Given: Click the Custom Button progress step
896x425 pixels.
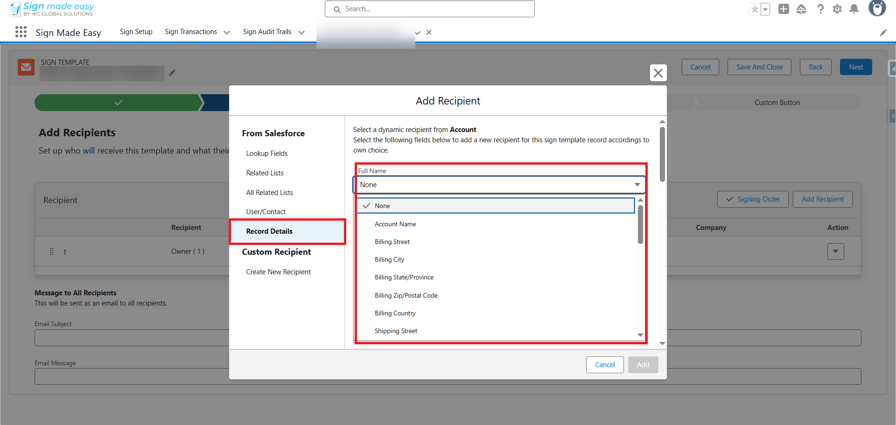Looking at the screenshot, I should click(777, 103).
